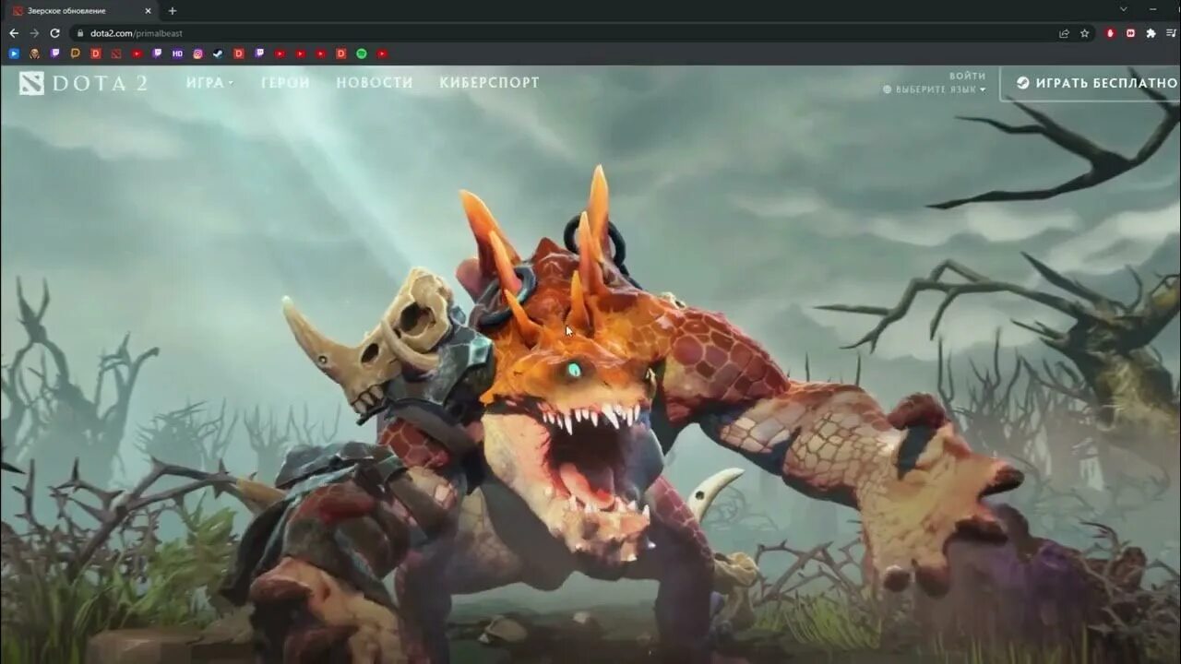Open the red fast-forward extension icon

(1130, 33)
